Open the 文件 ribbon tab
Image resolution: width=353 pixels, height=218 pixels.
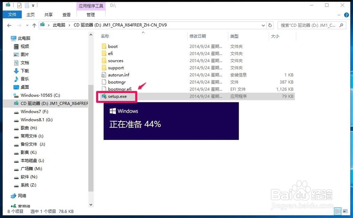coord(12,14)
